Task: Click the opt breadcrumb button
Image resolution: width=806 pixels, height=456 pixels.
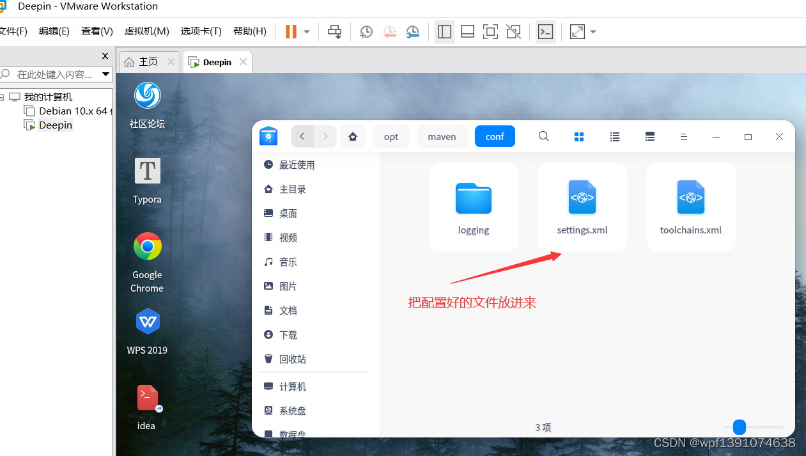Action: pyautogui.click(x=391, y=136)
